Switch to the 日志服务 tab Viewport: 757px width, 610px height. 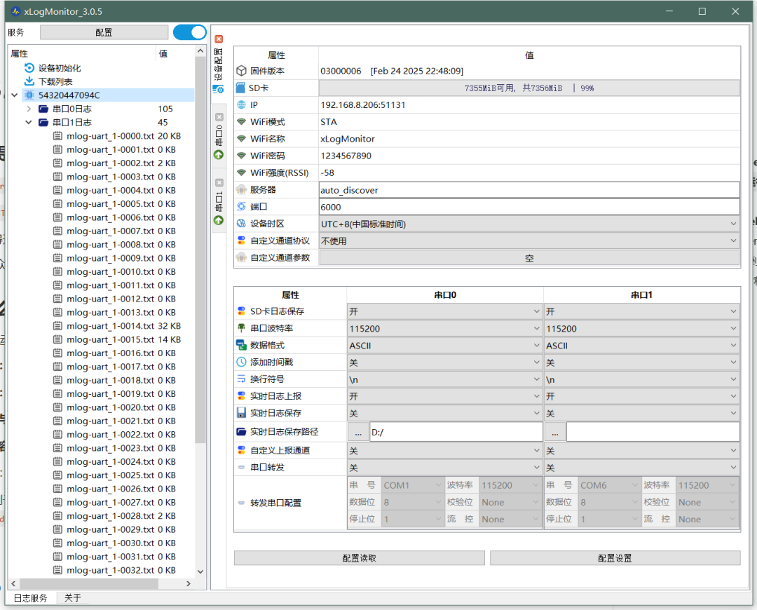[x=30, y=598]
